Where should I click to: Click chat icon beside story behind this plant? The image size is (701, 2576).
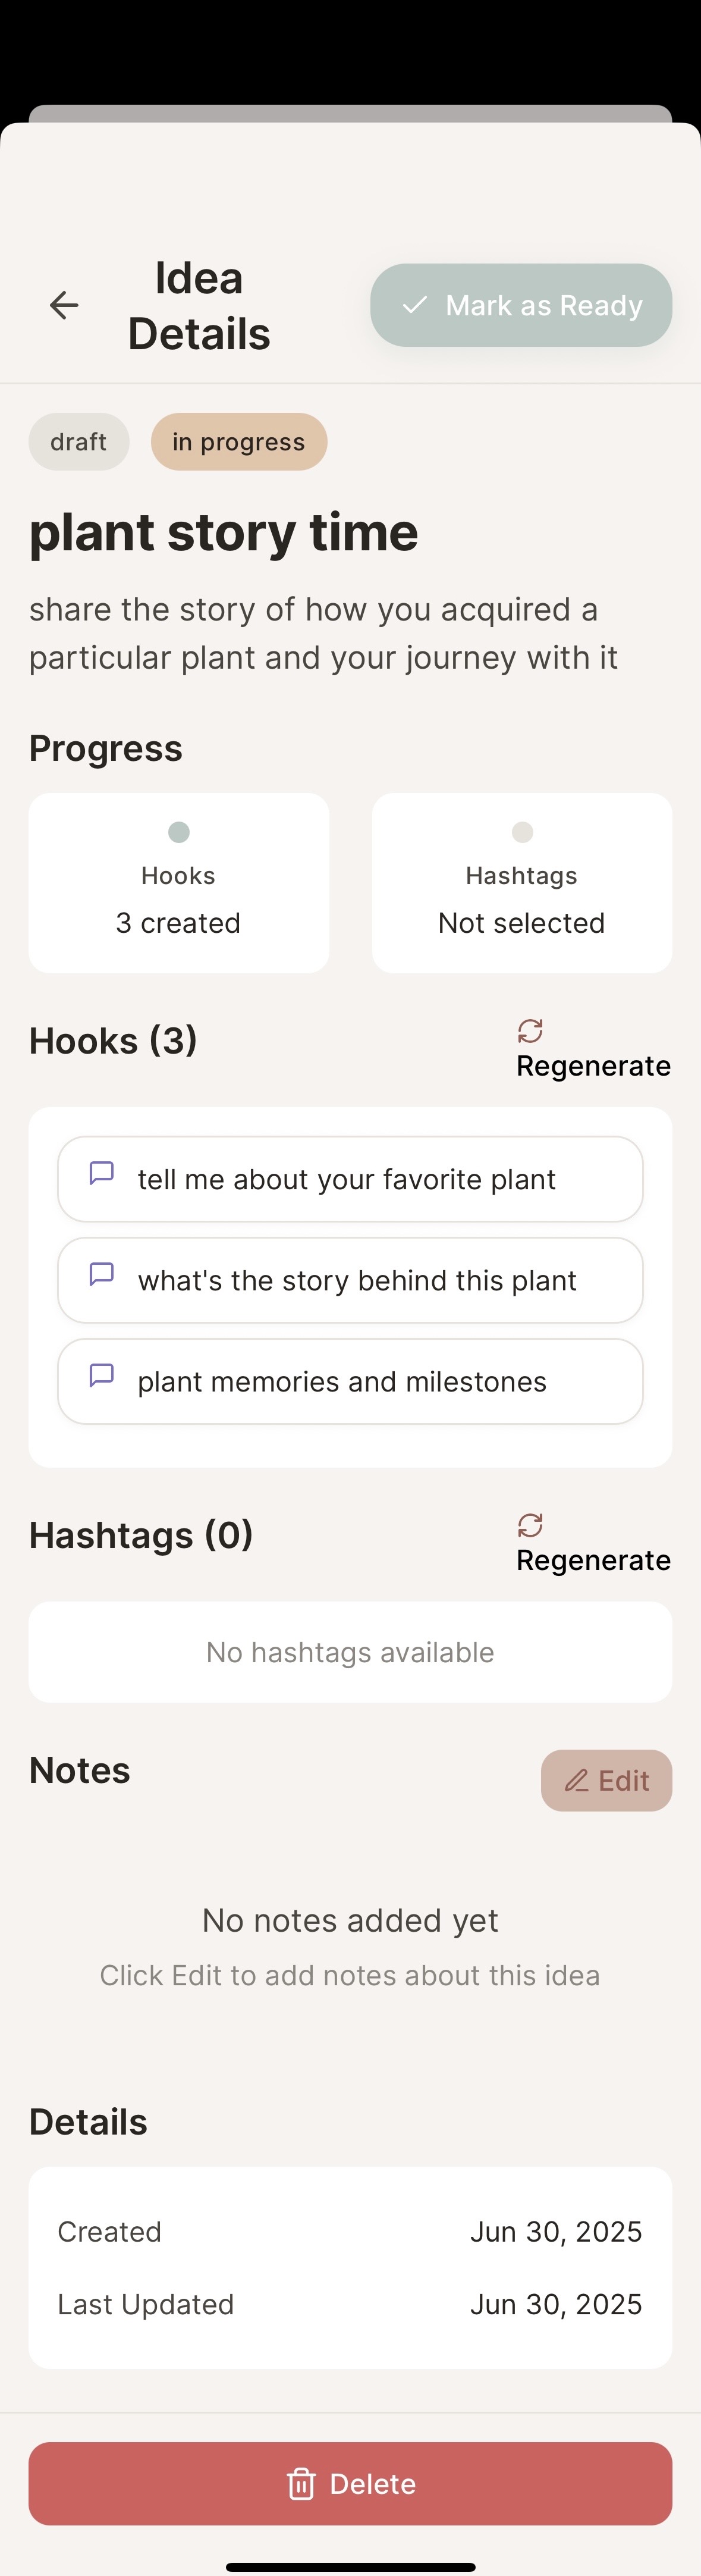pos(101,1273)
